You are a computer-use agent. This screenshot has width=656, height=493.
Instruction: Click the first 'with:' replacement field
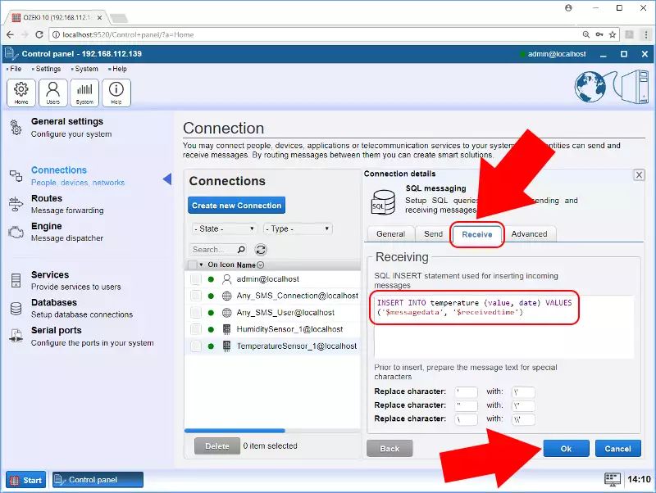[x=523, y=392]
